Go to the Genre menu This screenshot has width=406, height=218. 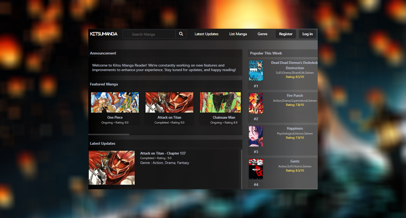coord(263,34)
